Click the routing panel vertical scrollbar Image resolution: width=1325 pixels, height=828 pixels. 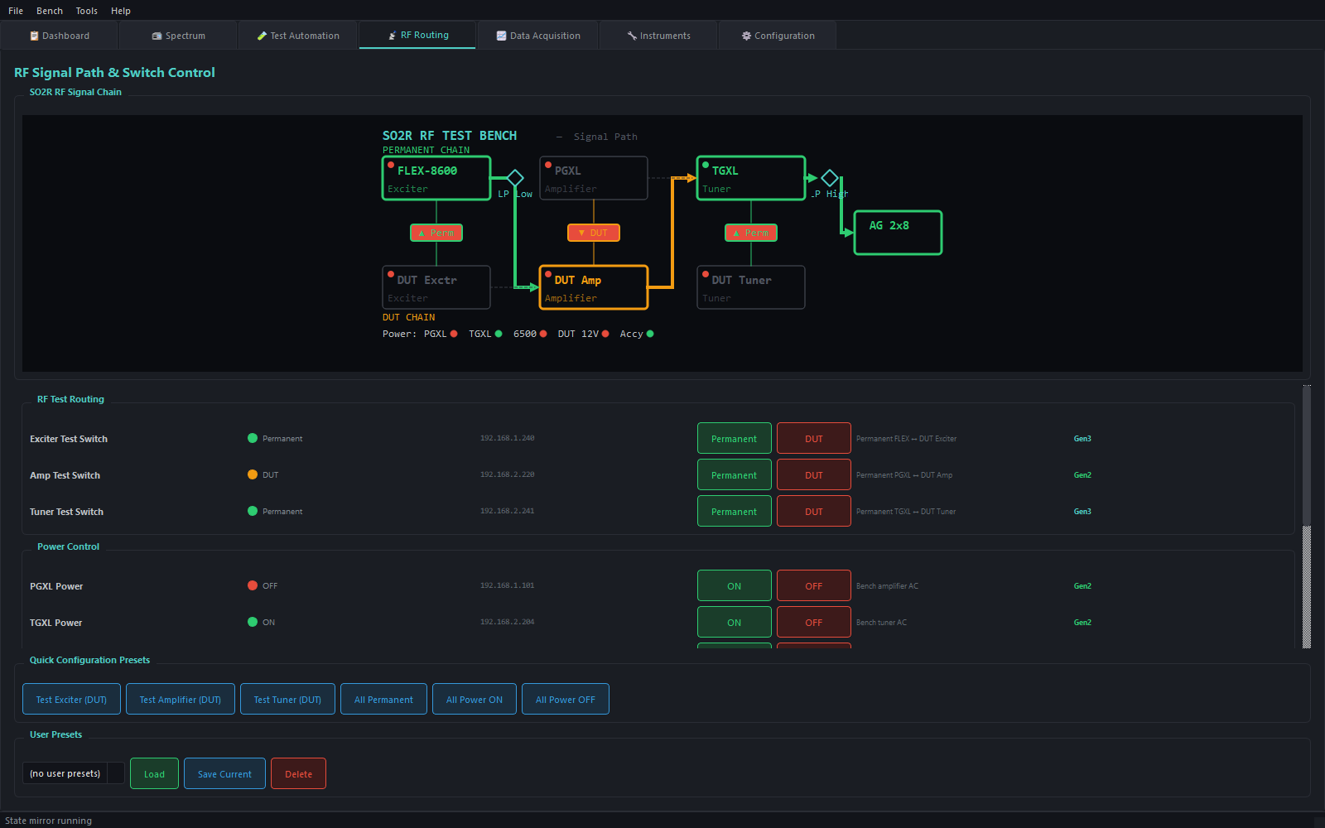[x=1307, y=517]
